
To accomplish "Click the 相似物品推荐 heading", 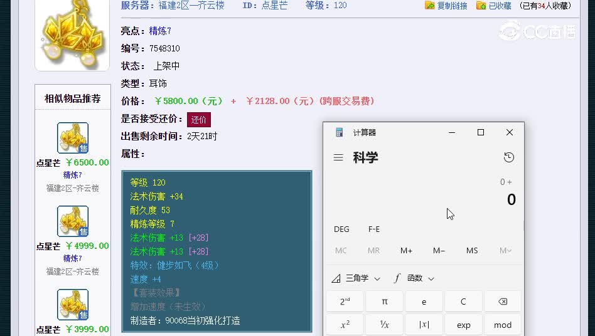I will 72,99.
